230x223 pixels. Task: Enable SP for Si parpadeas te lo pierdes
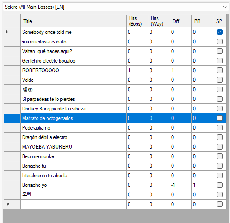pyautogui.click(x=220, y=99)
